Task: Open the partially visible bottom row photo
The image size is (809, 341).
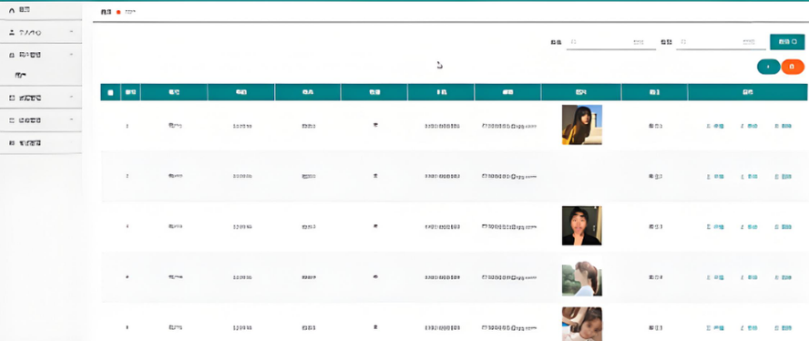Action: (x=581, y=324)
